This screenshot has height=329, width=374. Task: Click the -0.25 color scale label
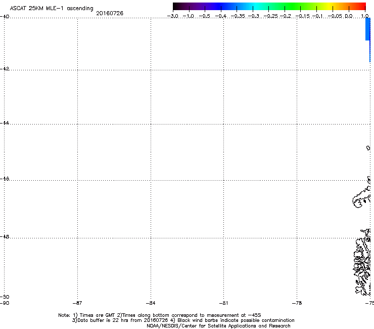(x=271, y=16)
